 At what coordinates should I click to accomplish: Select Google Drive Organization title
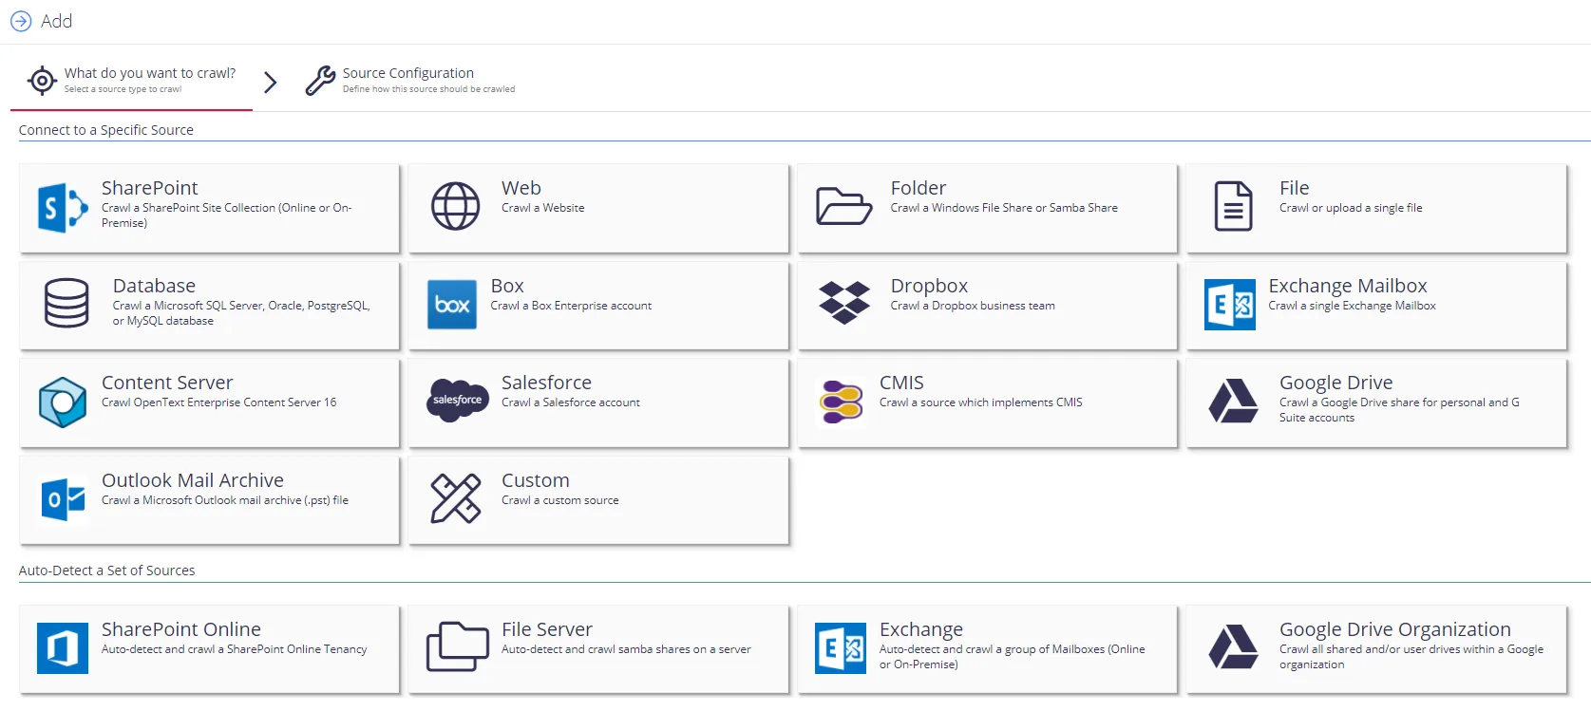pos(1394,629)
